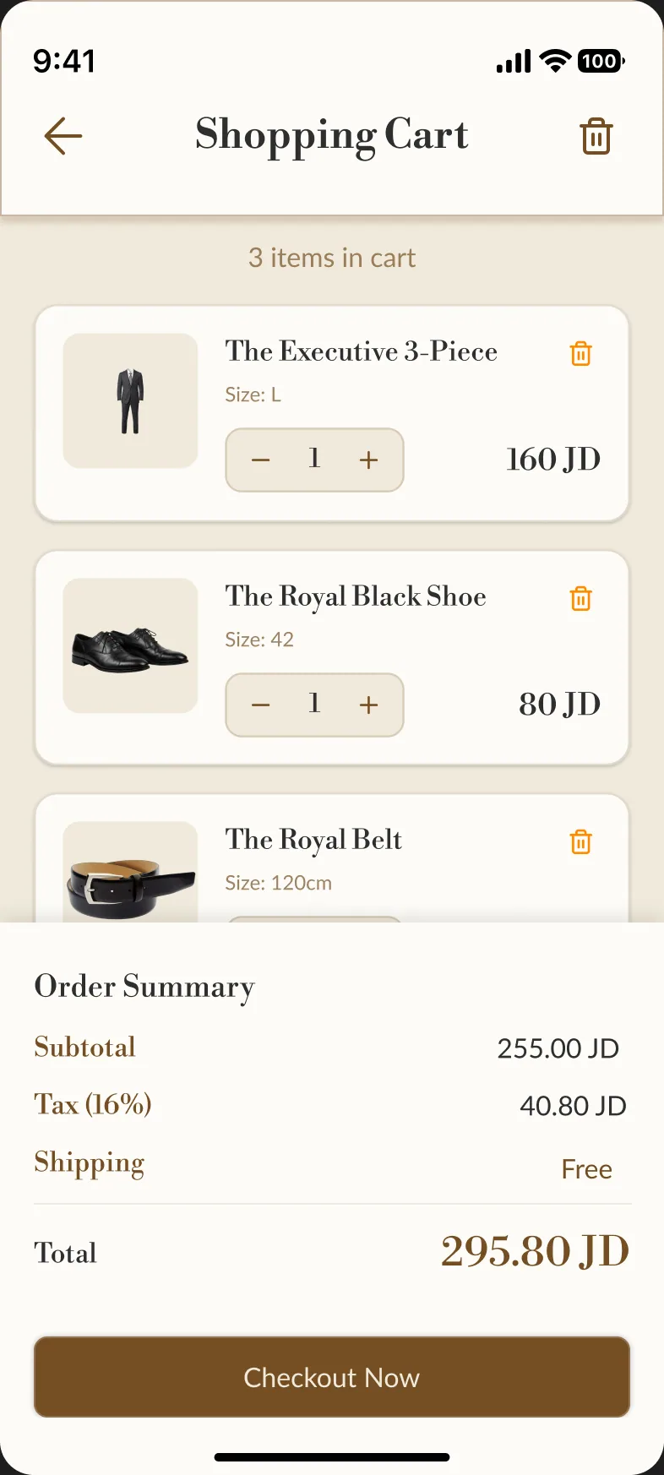
Task: Decrease quantity of The Executive 3-Piece
Action: pos(261,460)
